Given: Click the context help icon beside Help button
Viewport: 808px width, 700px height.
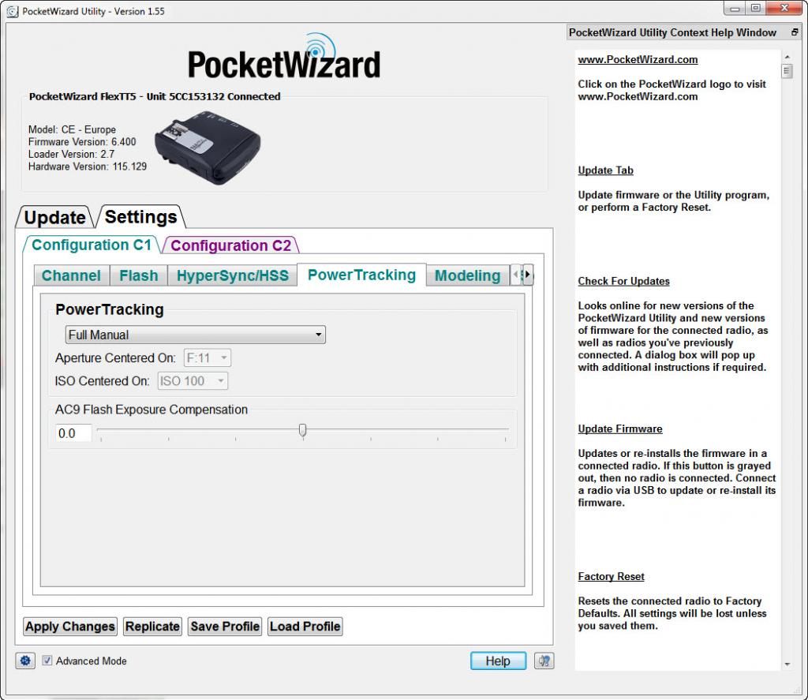Looking at the screenshot, I should [544, 661].
